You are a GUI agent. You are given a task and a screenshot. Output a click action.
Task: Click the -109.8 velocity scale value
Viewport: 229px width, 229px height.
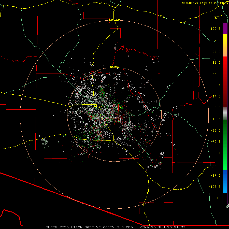click(x=214, y=187)
